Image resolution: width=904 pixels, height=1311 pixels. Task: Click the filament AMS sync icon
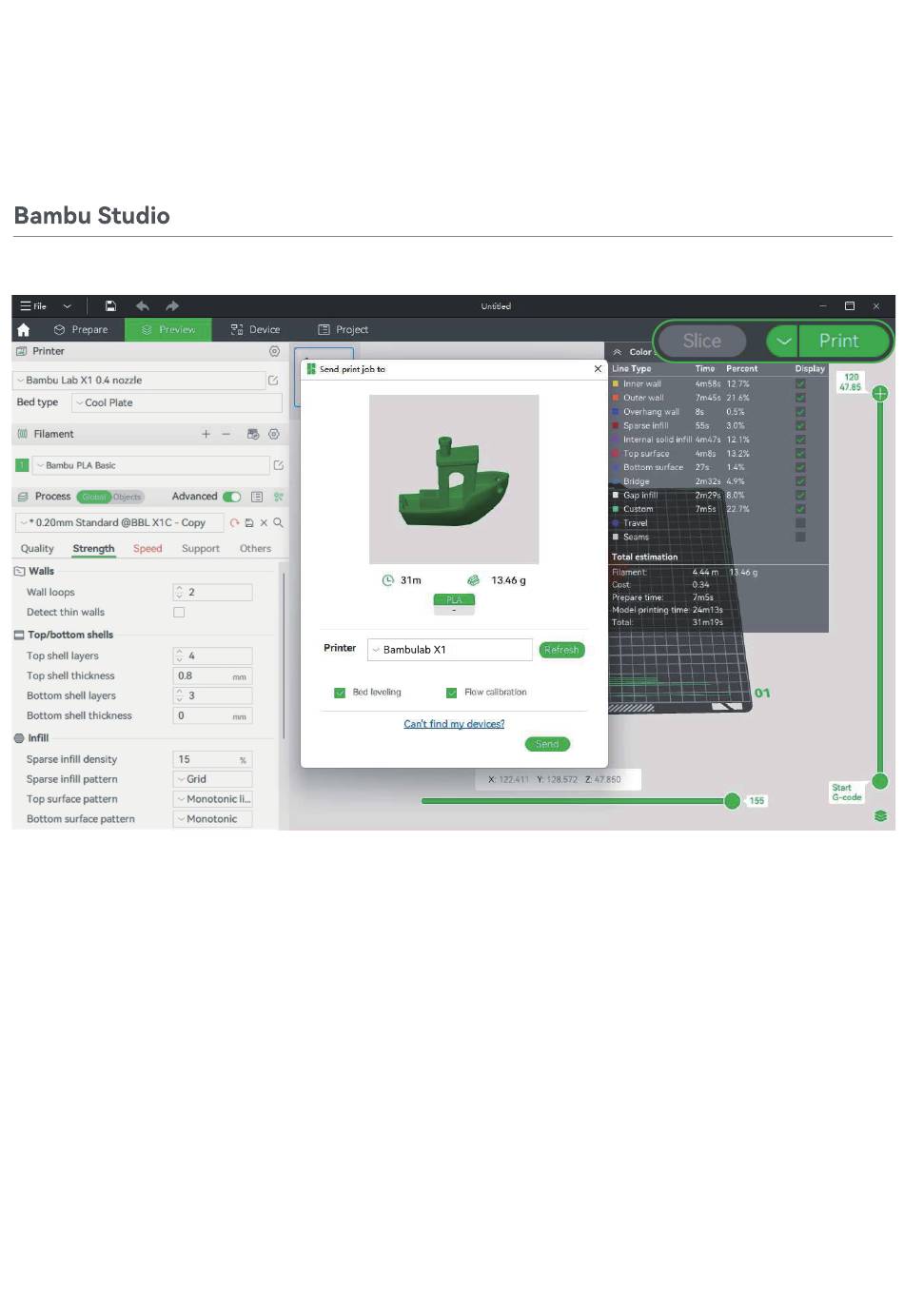[x=253, y=434]
